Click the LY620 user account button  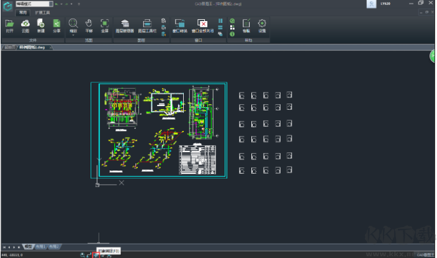(x=385, y=4)
